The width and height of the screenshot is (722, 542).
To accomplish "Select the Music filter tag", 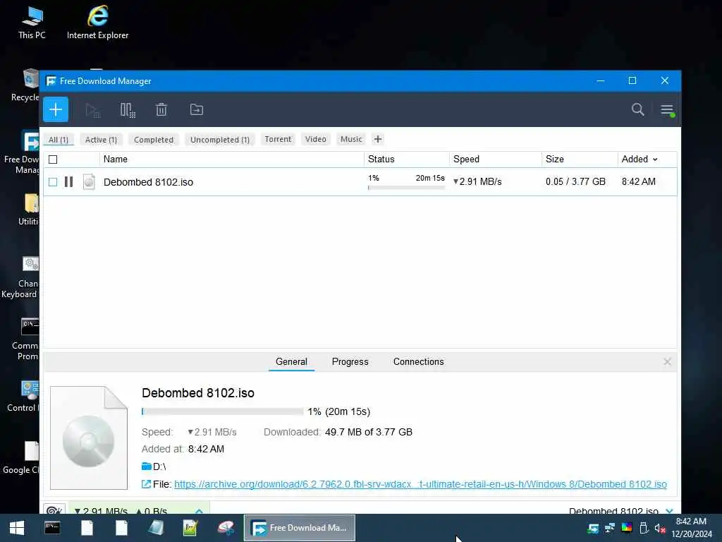I will (x=351, y=139).
